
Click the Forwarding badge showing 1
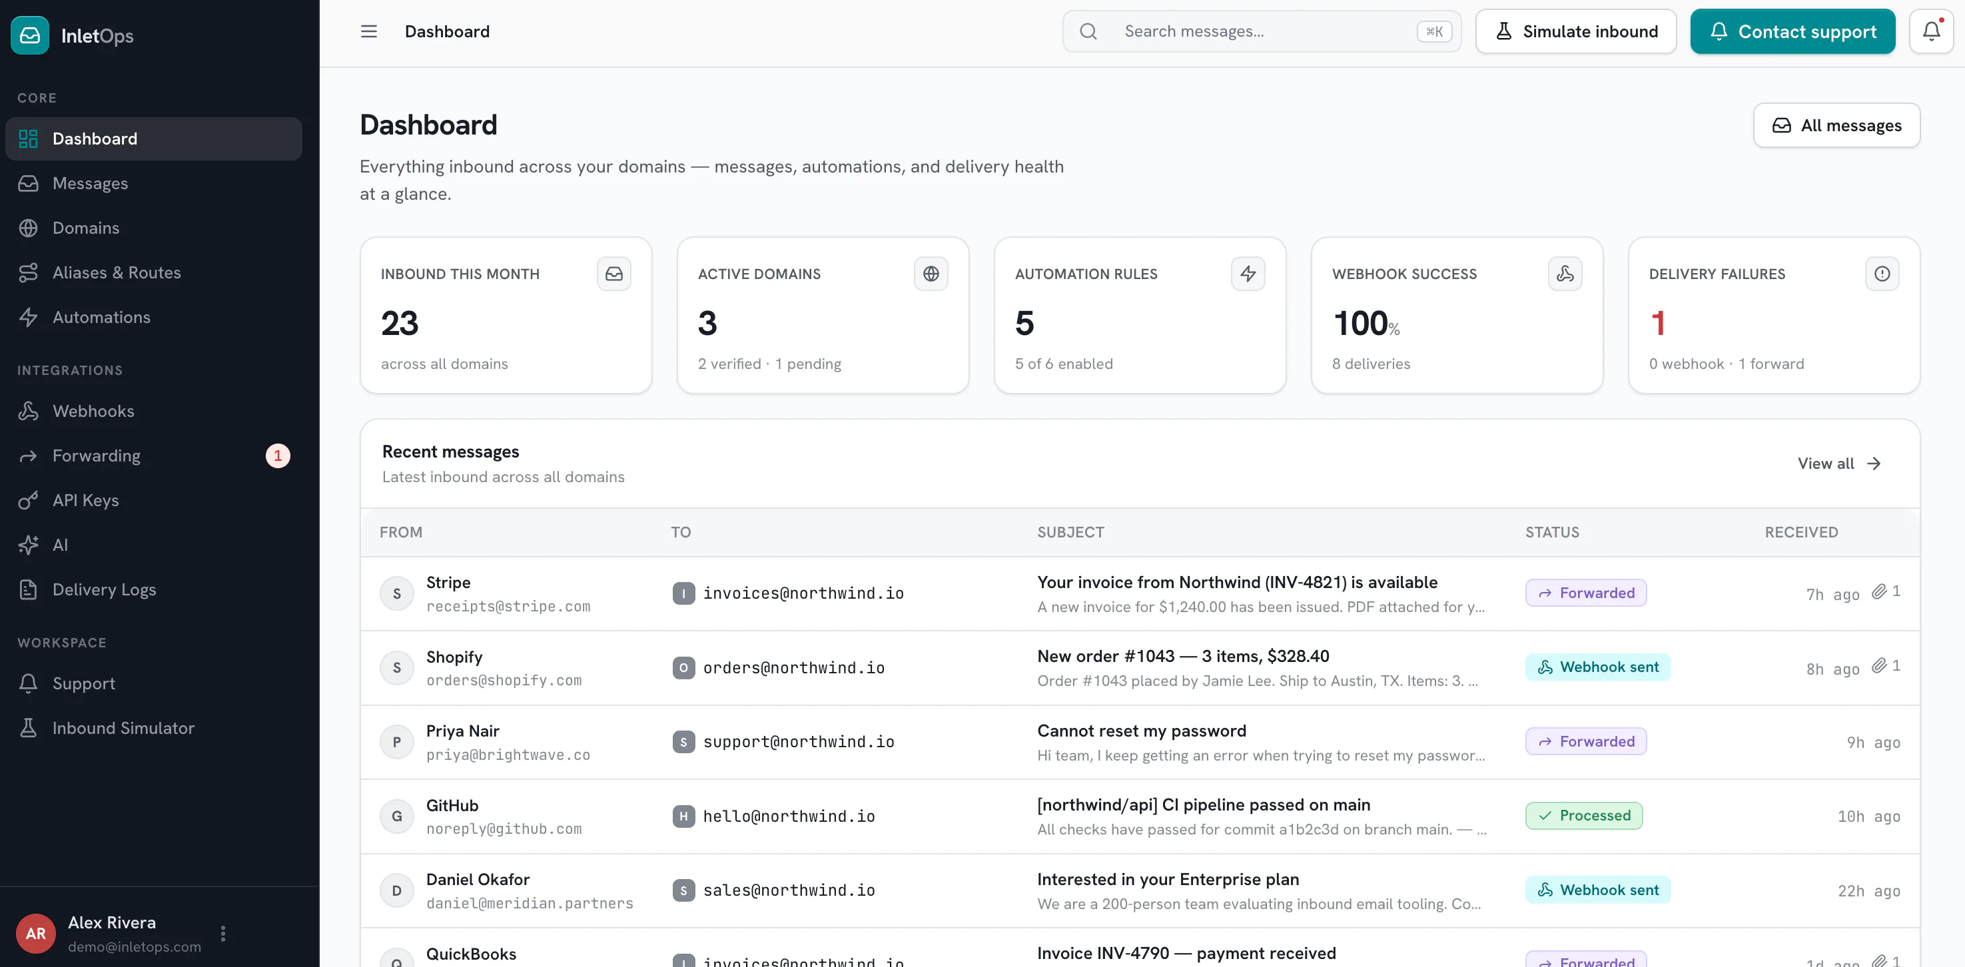click(278, 456)
